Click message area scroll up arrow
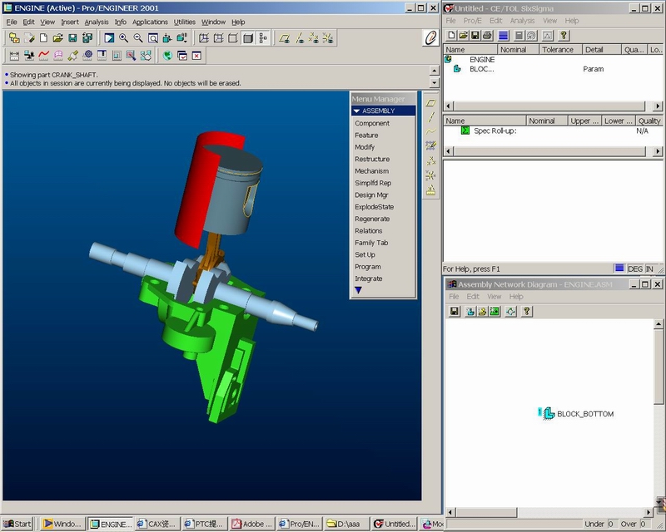666x532 pixels. [x=434, y=71]
